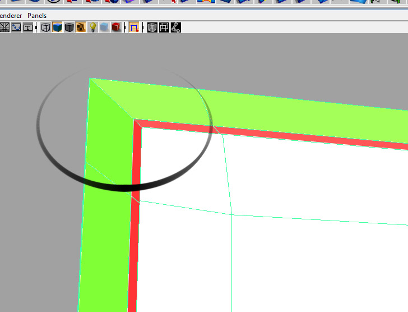408x312 pixels.
Task: Click the red cube renderer icon
Action: 116,27
